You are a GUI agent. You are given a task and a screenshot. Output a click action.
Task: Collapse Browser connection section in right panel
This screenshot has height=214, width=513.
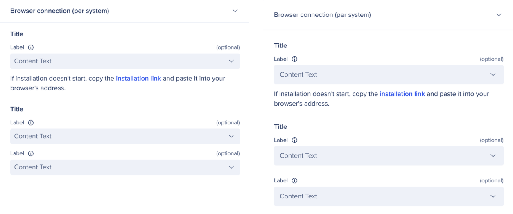499,15
